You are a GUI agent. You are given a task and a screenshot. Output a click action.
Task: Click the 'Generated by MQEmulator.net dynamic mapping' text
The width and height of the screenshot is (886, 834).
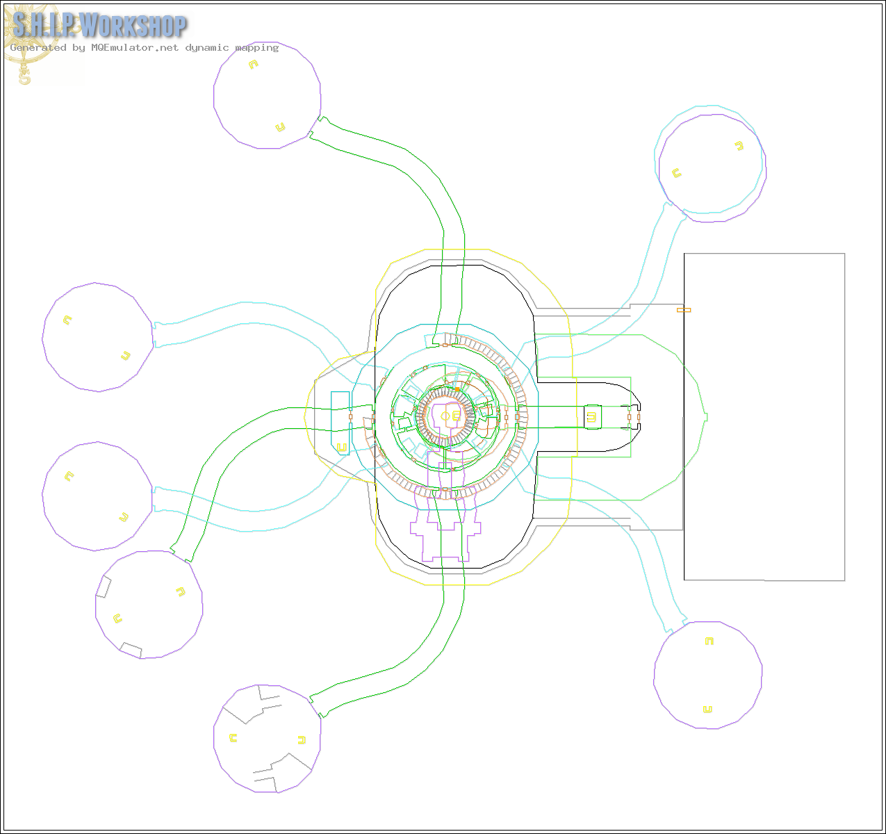(x=145, y=47)
